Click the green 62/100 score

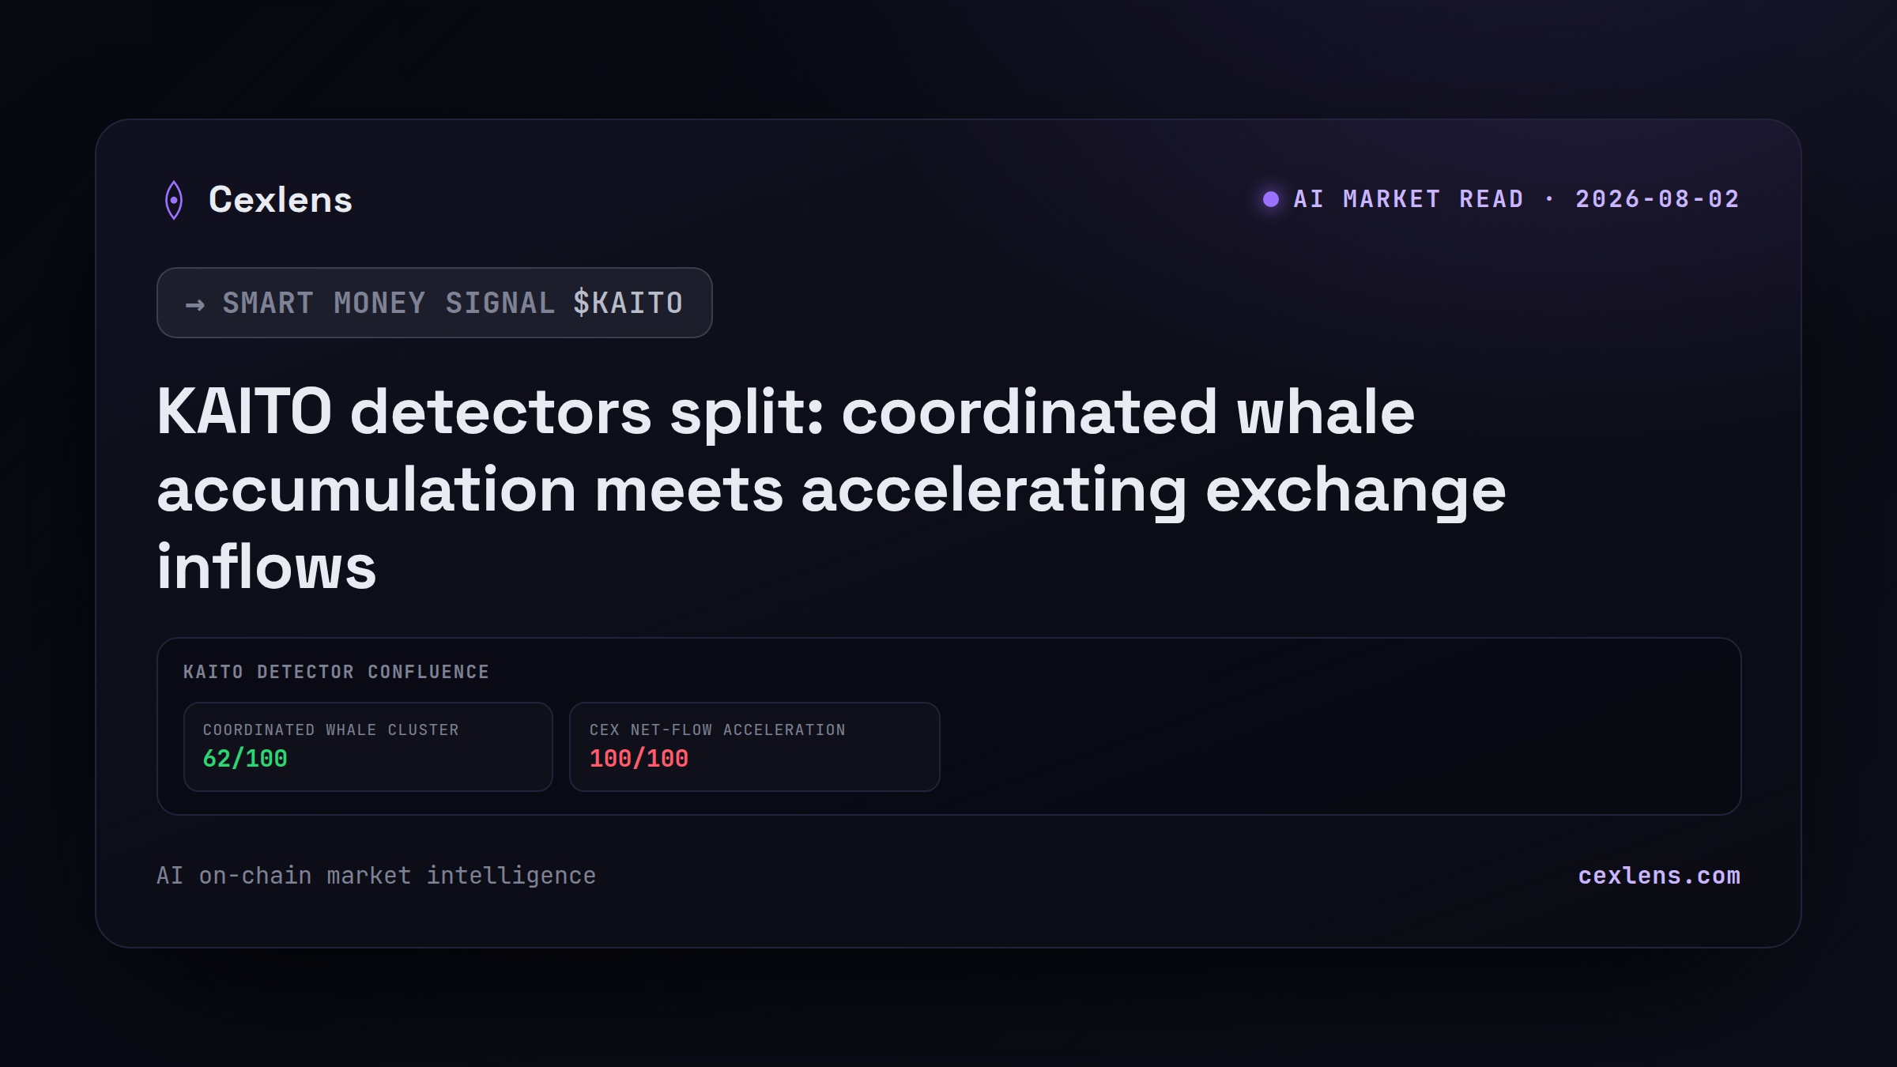tap(245, 759)
